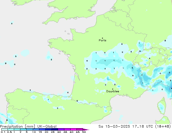
Task: Click the Dourbies city label
Action: click(x=113, y=91)
